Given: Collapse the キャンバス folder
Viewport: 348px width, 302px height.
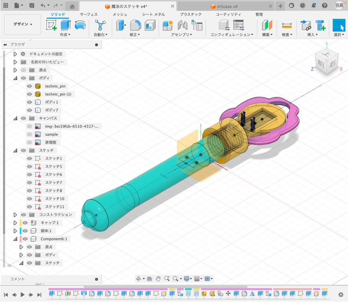Looking at the screenshot, I should coord(15,118).
